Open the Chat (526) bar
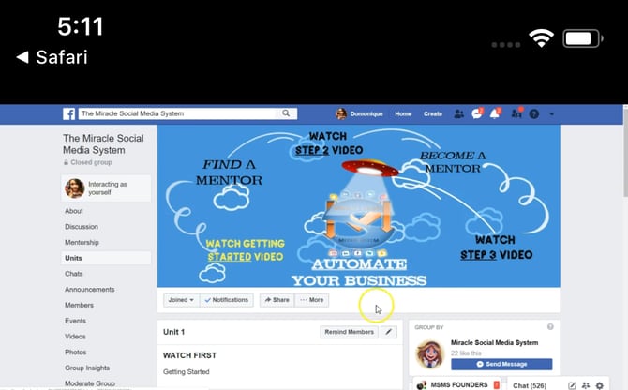 coord(530,385)
